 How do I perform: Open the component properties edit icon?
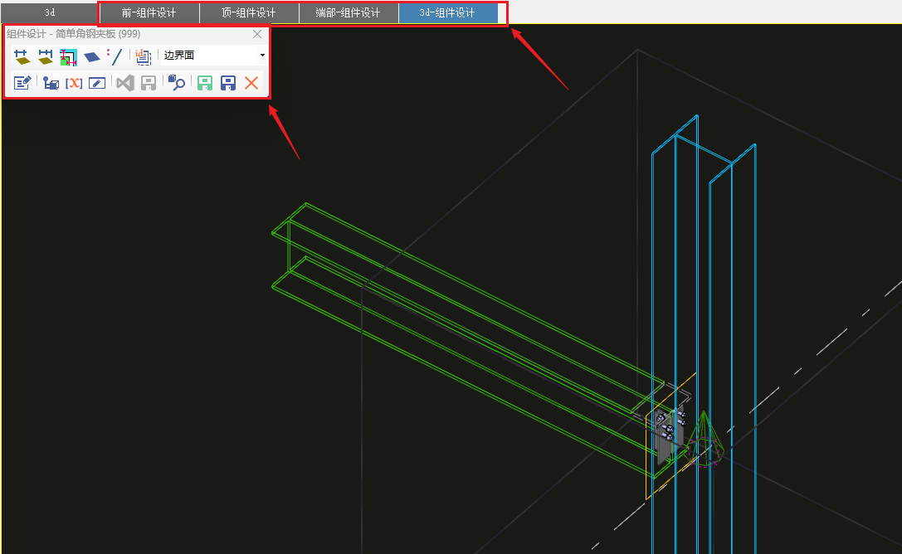pyautogui.click(x=22, y=83)
